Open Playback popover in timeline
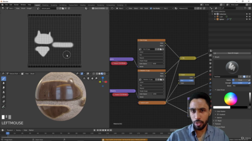 pyautogui.click(x=11, y=130)
